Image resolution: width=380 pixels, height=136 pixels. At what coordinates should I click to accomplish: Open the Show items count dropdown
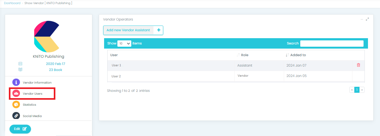pos(124,44)
